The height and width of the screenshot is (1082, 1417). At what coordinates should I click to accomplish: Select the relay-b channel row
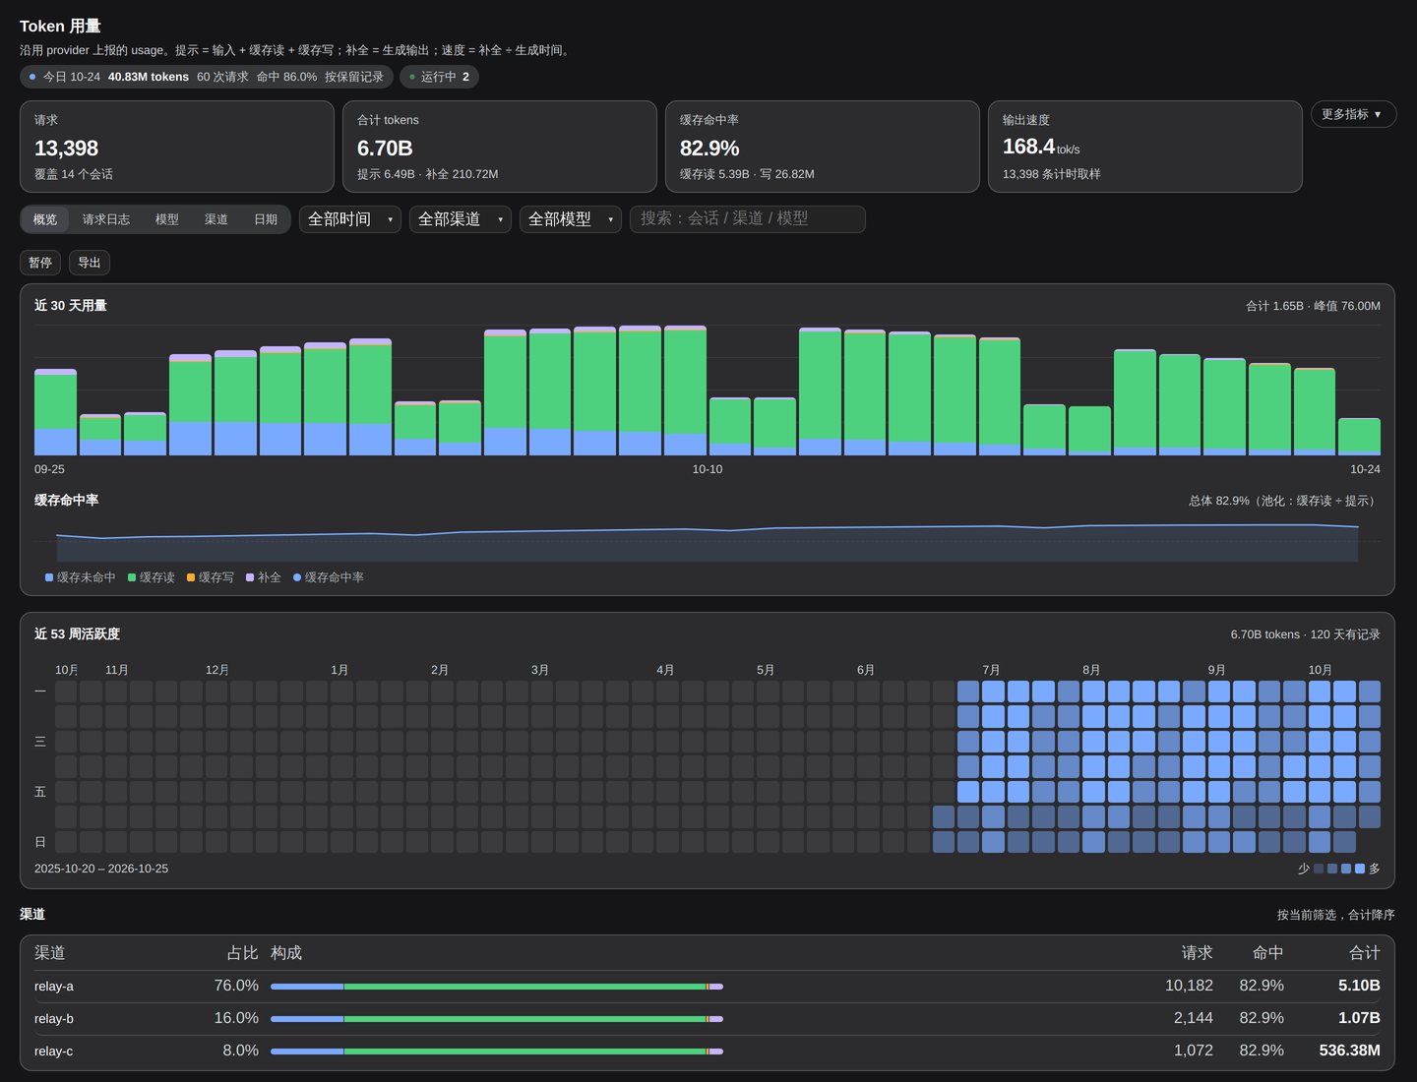(x=708, y=1019)
